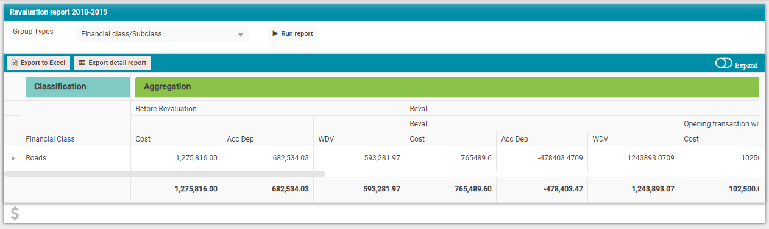
Task: Open the Group Types dropdown
Action: click(x=163, y=34)
